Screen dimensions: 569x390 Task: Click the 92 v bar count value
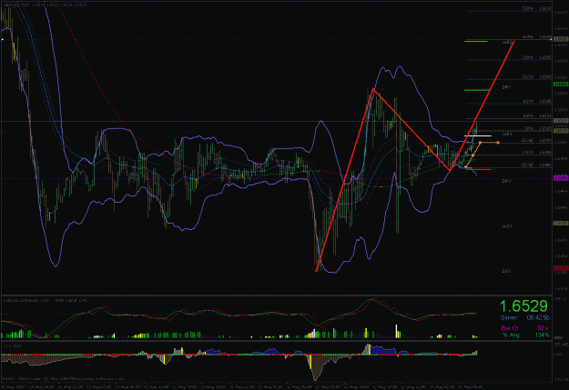[543, 328]
